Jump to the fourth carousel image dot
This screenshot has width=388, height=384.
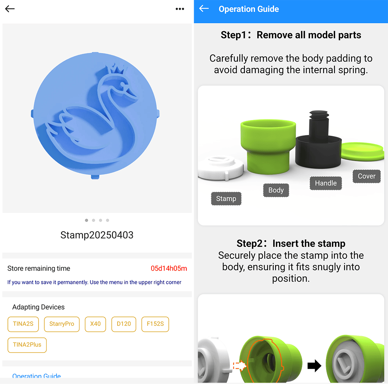pyautogui.click(x=107, y=220)
